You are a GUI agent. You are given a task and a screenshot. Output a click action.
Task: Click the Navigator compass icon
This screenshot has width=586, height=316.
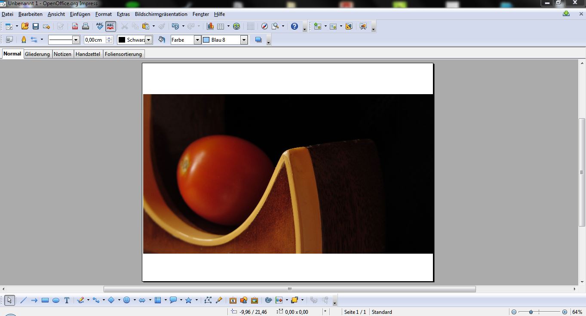(x=264, y=26)
